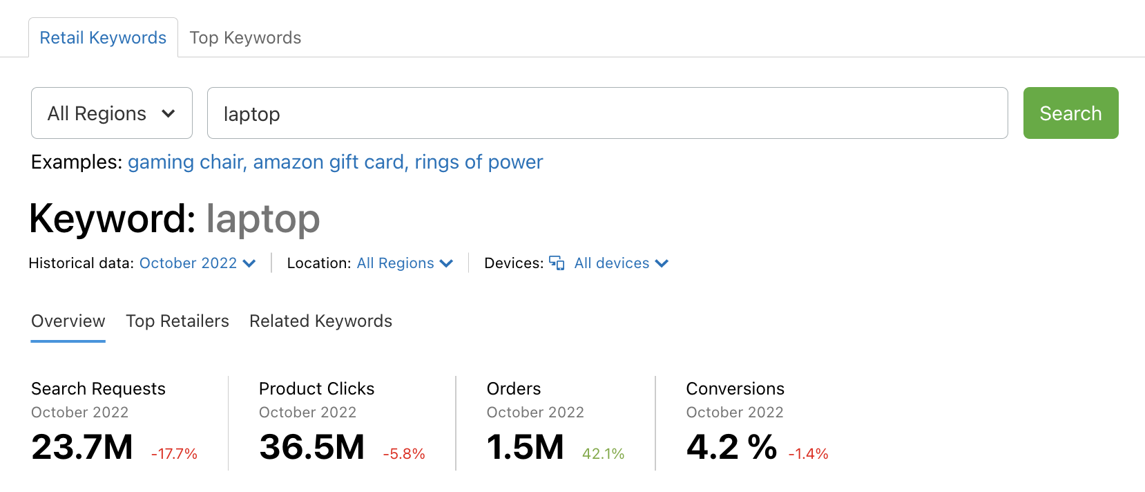Click the Orders heading

click(x=514, y=388)
